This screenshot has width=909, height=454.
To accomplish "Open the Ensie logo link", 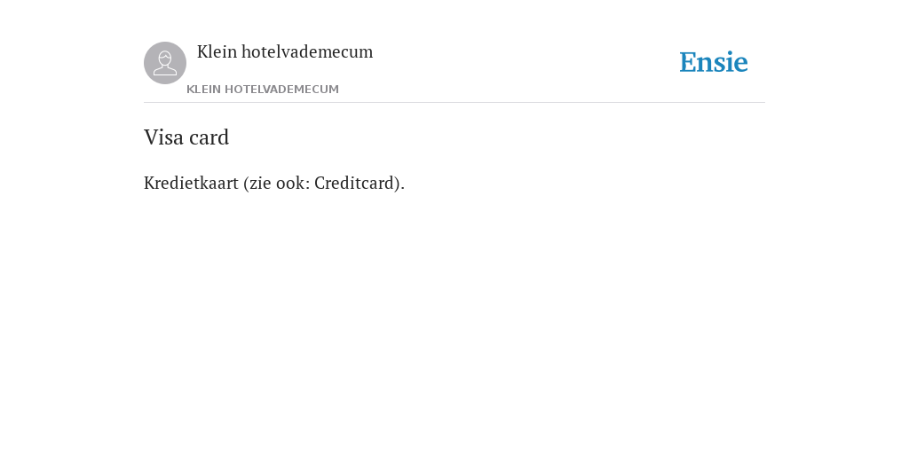I will (x=714, y=63).
